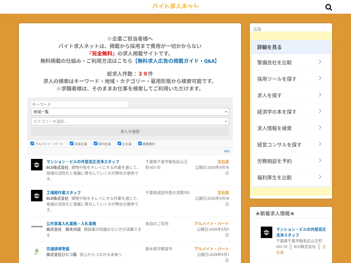Open the search magnifier icon
This screenshot has height=263, width=351.
point(329,7)
